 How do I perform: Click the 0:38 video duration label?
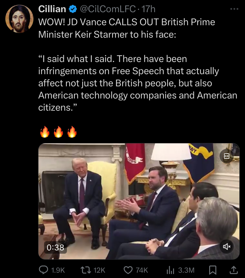[55, 247]
